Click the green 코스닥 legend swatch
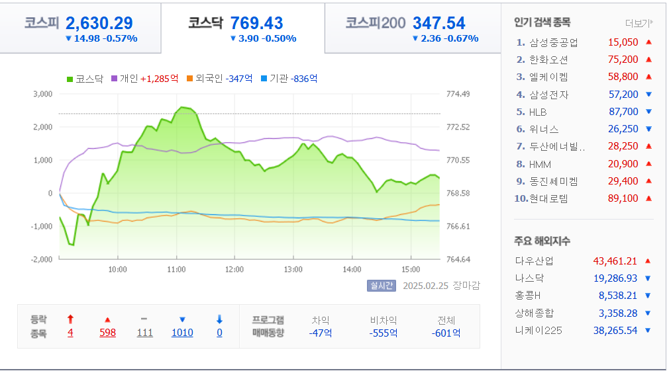This screenshot has width=669, height=373. coord(70,79)
